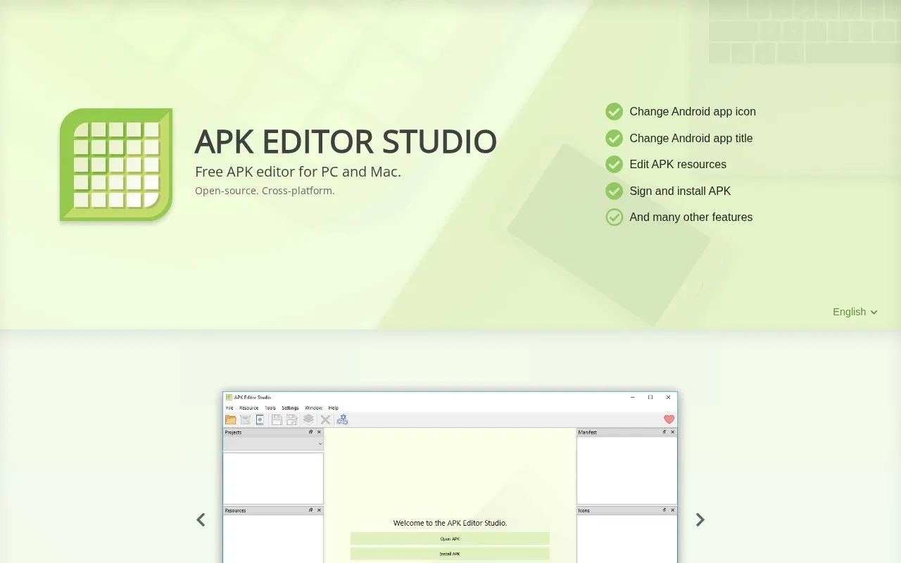Click "Edit APK resources" feature text
The image size is (901, 563).
point(678,164)
